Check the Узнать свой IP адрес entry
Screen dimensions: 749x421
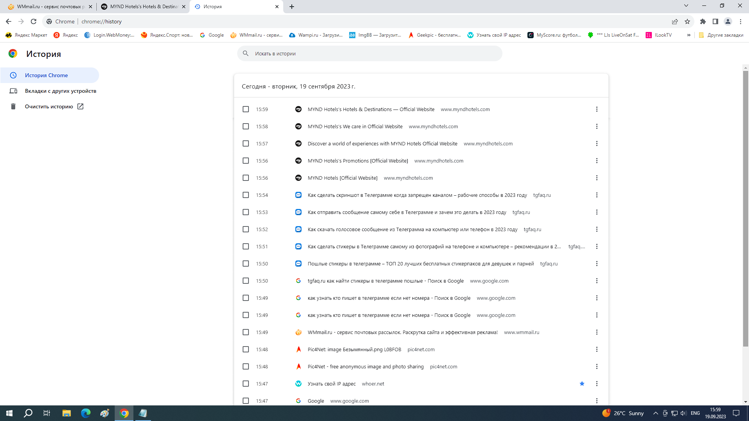[246, 384]
